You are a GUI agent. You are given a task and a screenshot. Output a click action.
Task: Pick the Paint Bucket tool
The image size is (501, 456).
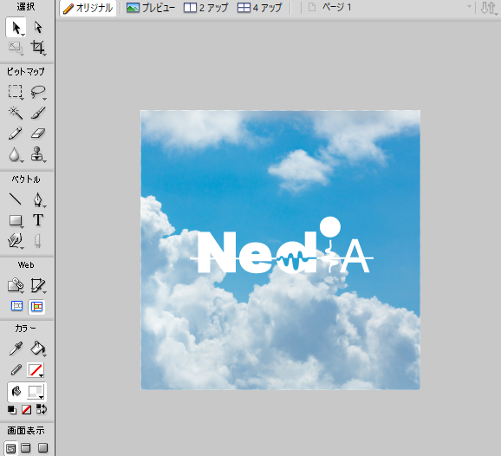37,349
